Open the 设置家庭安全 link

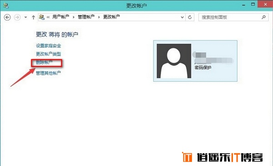(x=48, y=46)
